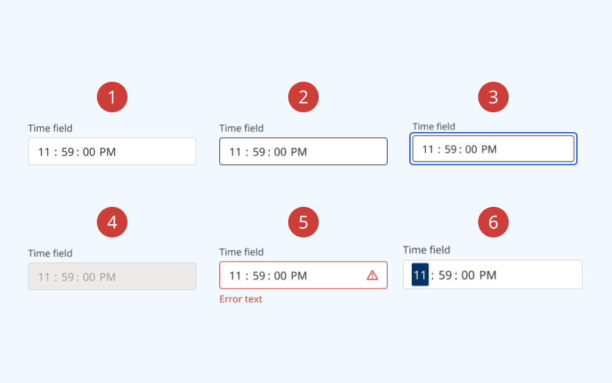Focus the dark-bordered time field under badge 2

[303, 152]
